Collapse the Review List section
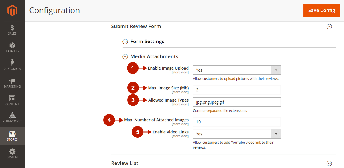Image resolution: width=344 pixels, height=168 pixels. pos(329,163)
